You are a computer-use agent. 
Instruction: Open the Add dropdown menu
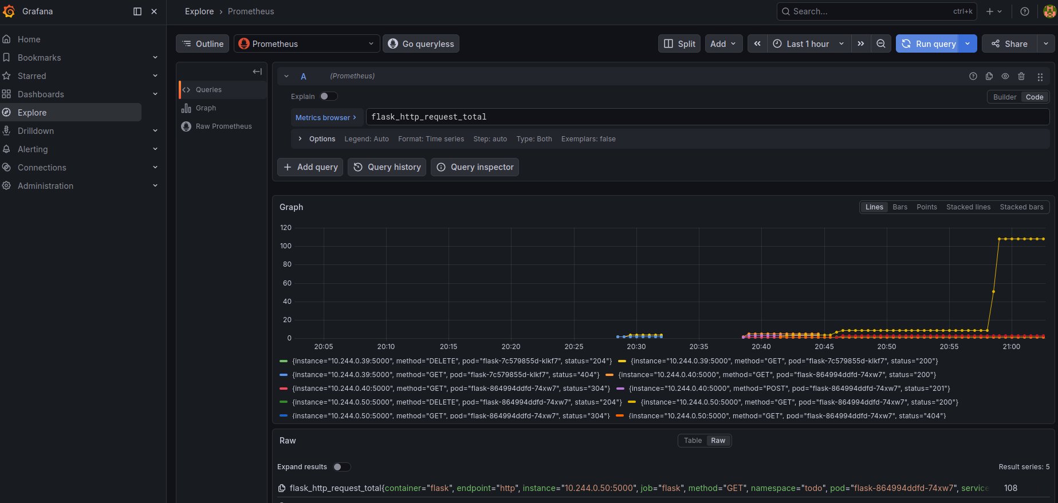pyautogui.click(x=723, y=43)
